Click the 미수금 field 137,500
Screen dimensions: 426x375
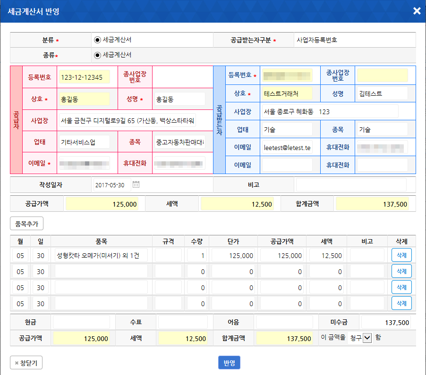click(386, 322)
